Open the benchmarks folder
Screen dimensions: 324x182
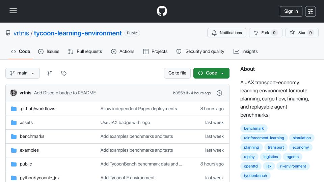click(32, 136)
